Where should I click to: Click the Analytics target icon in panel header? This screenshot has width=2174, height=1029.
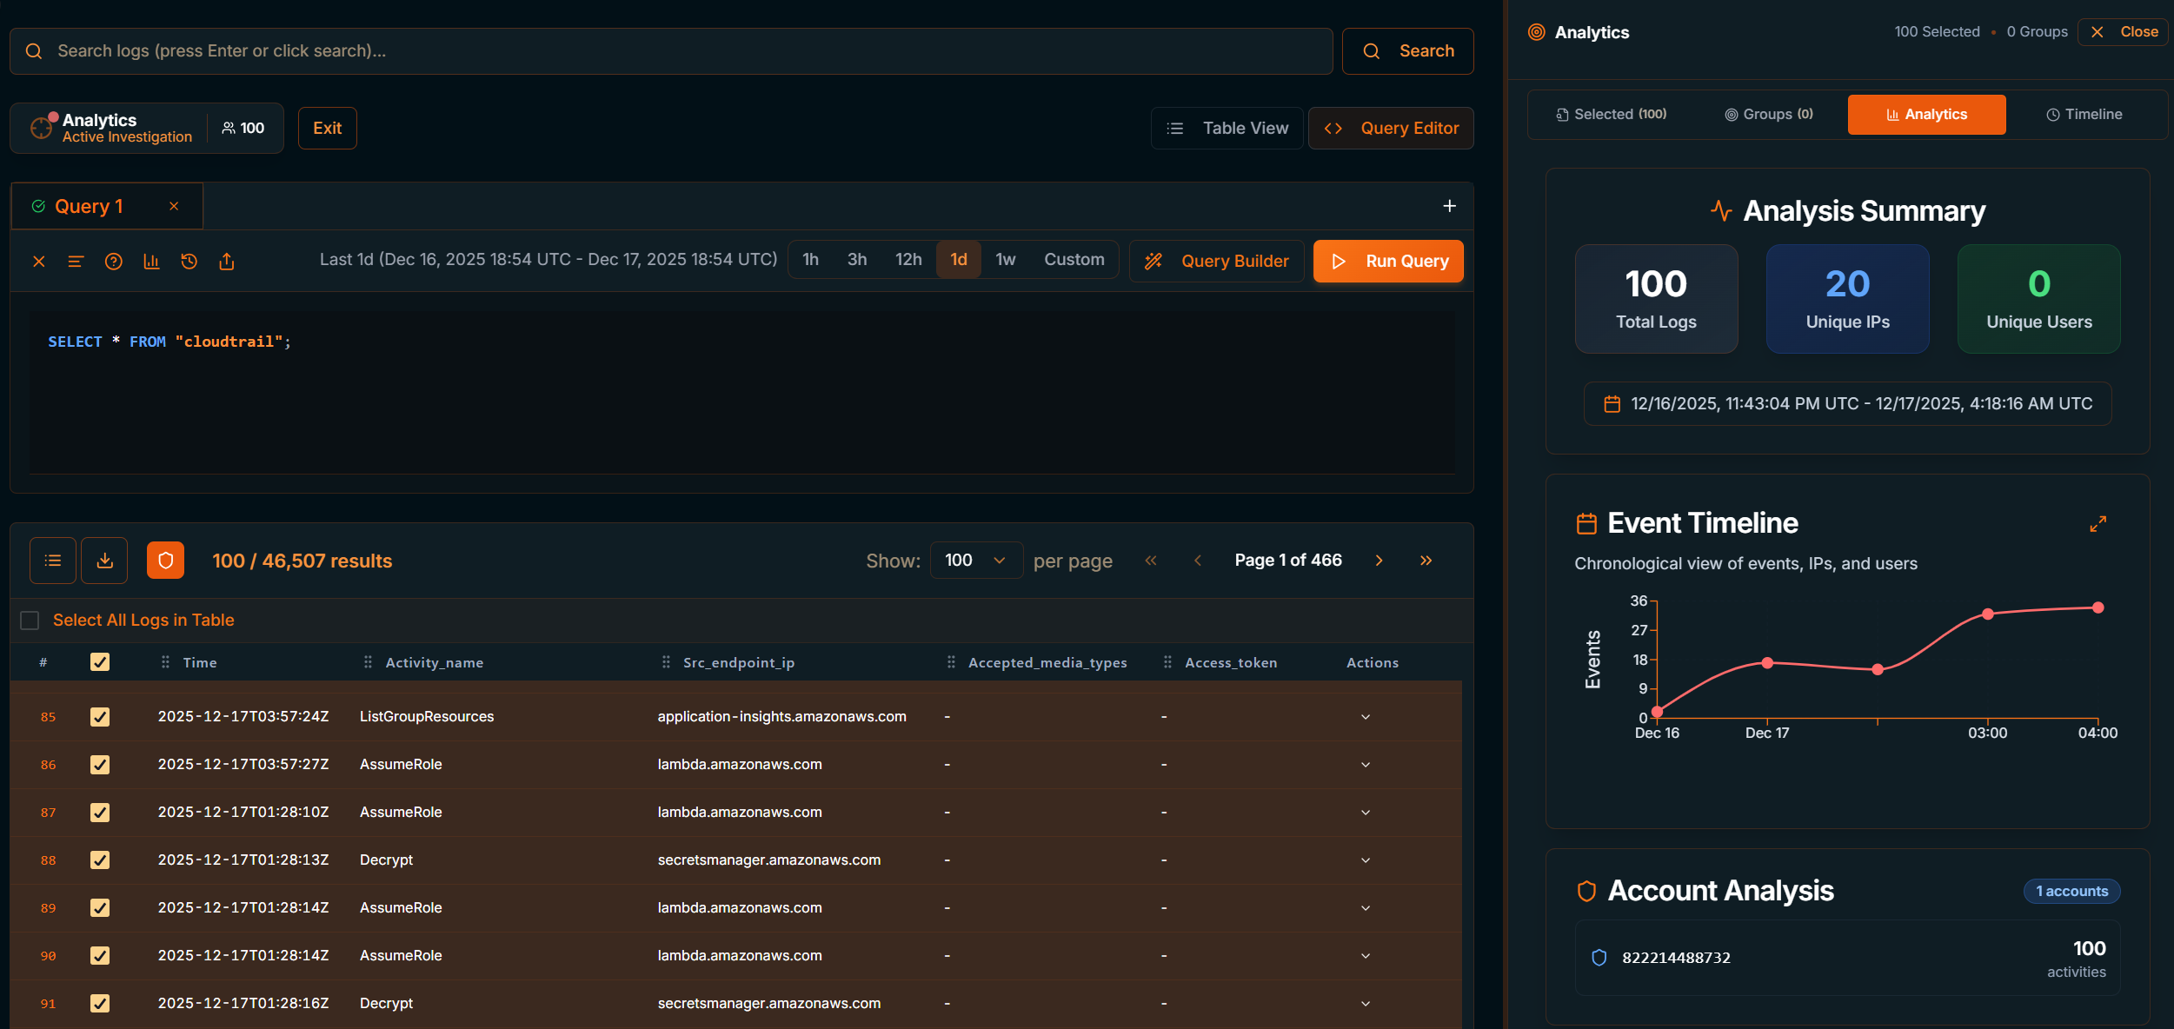(x=1537, y=32)
